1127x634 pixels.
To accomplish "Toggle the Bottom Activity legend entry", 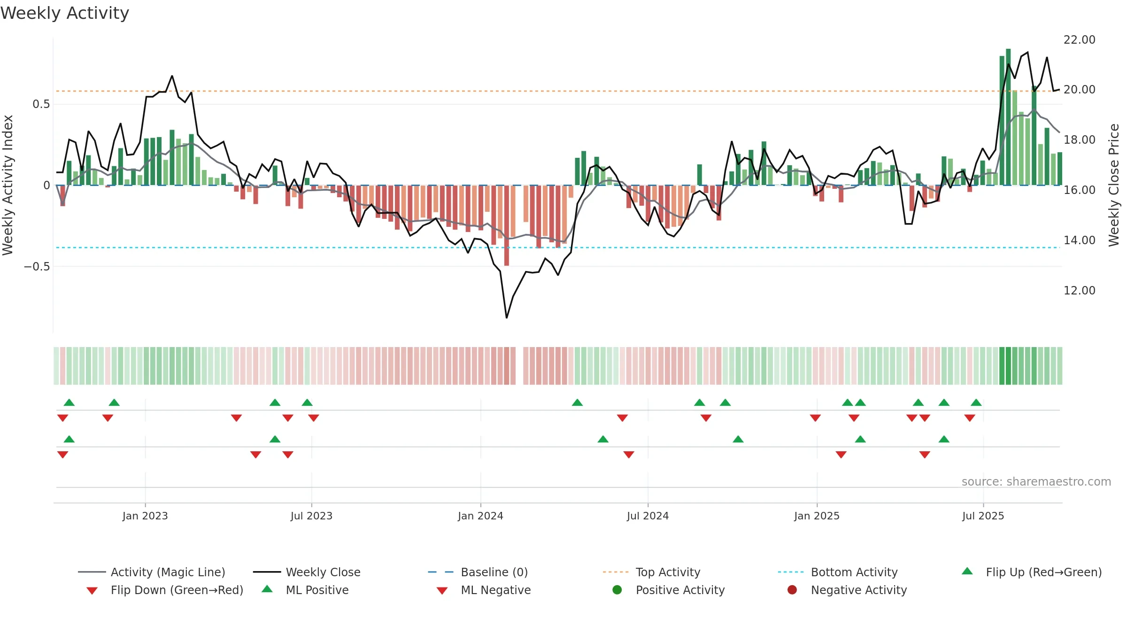I will coord(838,572).
